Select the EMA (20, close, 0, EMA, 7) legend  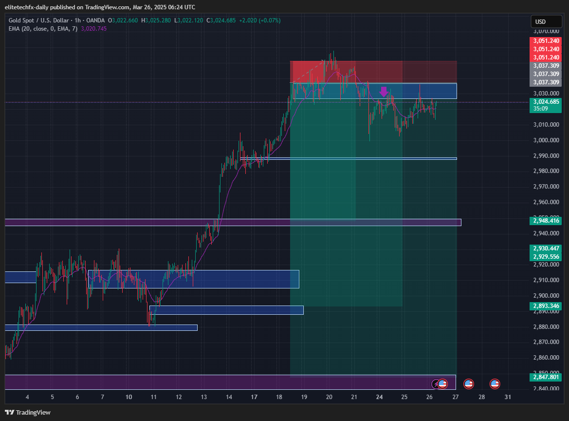click(x=43, y=29)
